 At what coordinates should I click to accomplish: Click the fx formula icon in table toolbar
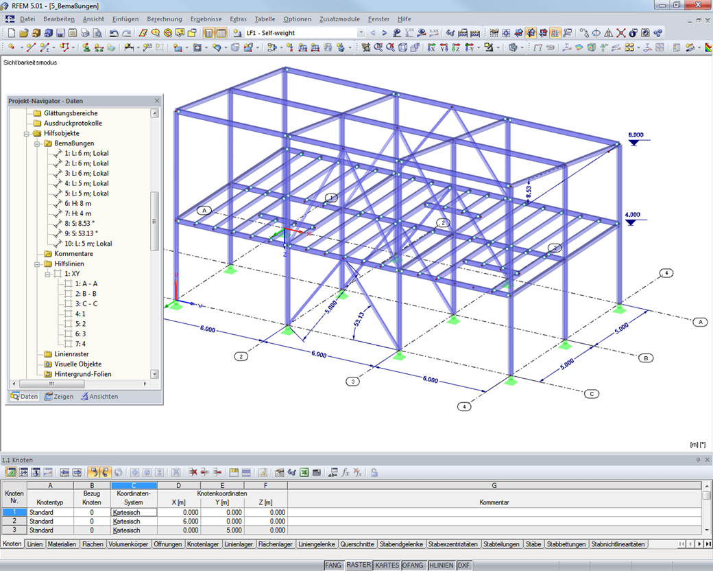pyautogui.click(x=346, y=473)
